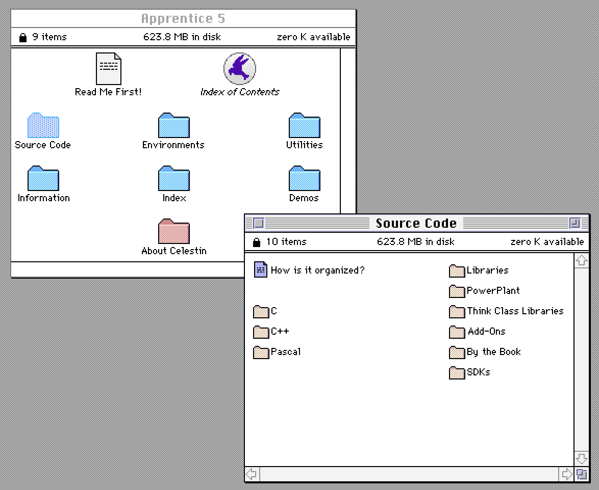The width and height of the screenshot is (599, 490).
Task: Click the lock icon in Apprentice 5 window
Action: pos(23,37)
